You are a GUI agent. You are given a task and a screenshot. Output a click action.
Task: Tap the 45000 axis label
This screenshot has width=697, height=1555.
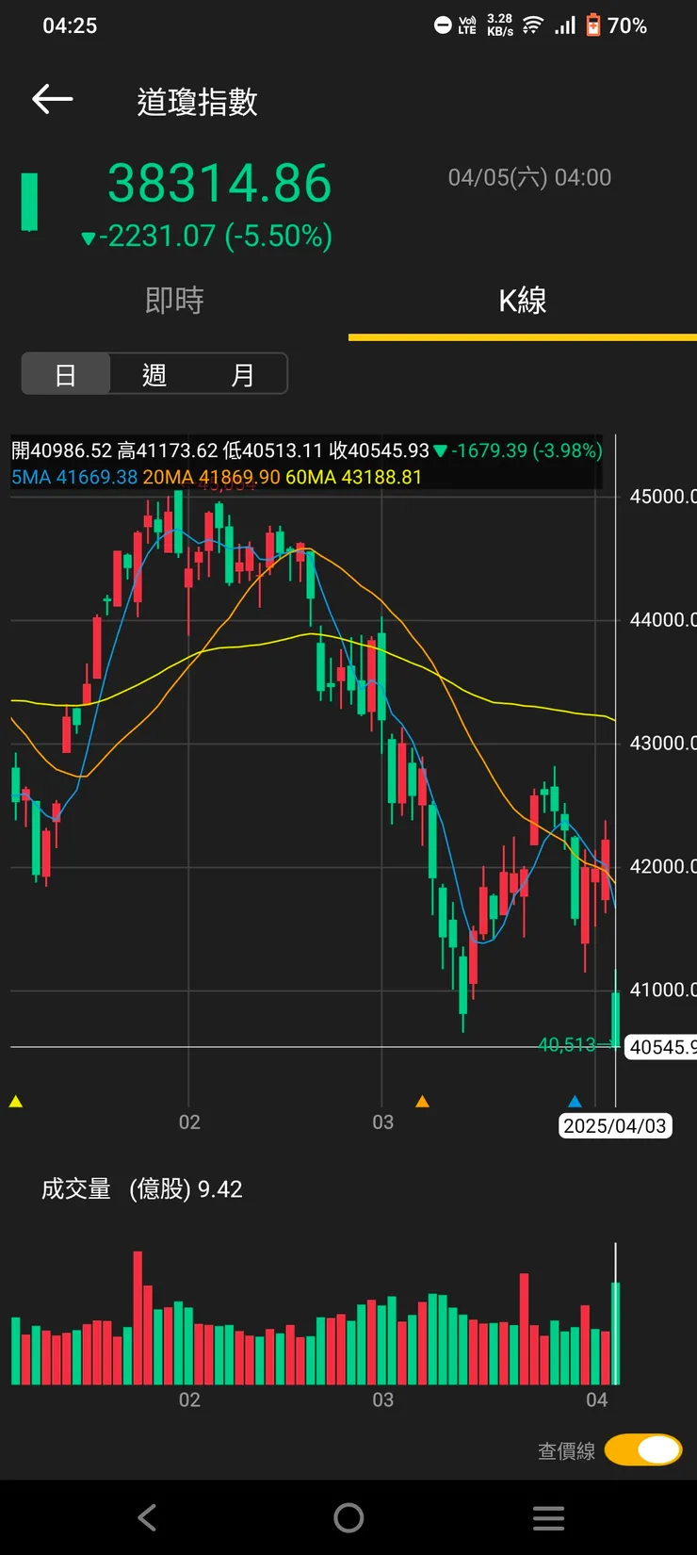click(x=663, y=496)
